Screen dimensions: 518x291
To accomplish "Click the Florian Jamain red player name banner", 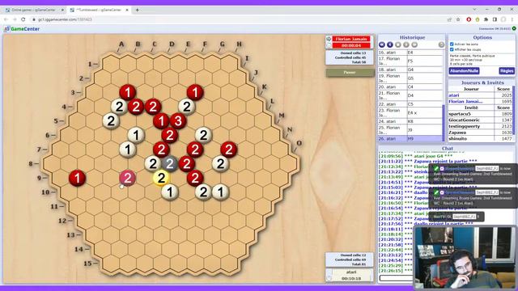I will 351,39.
